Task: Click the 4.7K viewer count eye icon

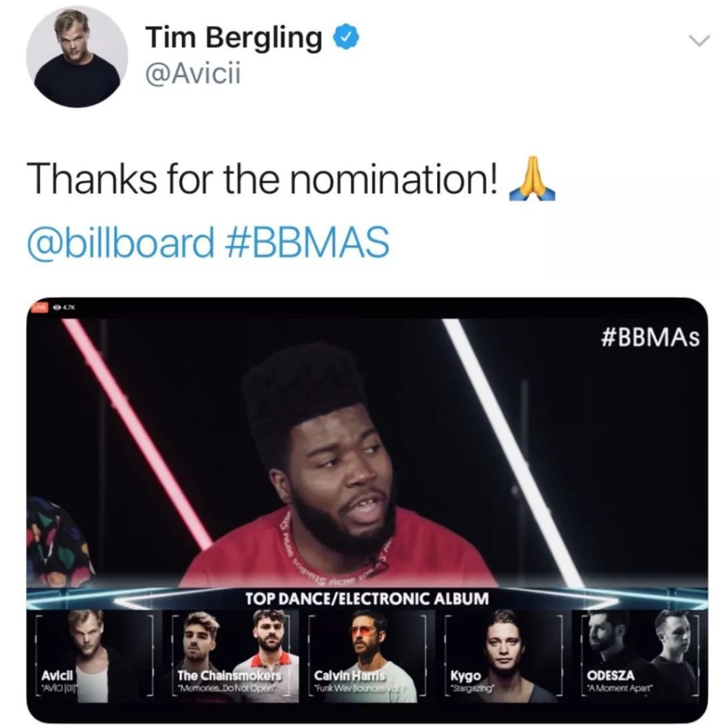Action: tap(57, 307)
